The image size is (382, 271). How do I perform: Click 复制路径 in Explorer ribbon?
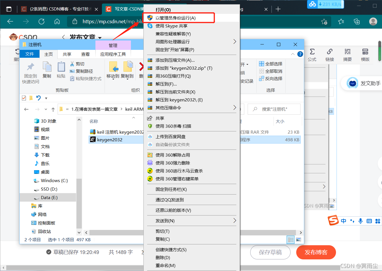coord(81,71)
